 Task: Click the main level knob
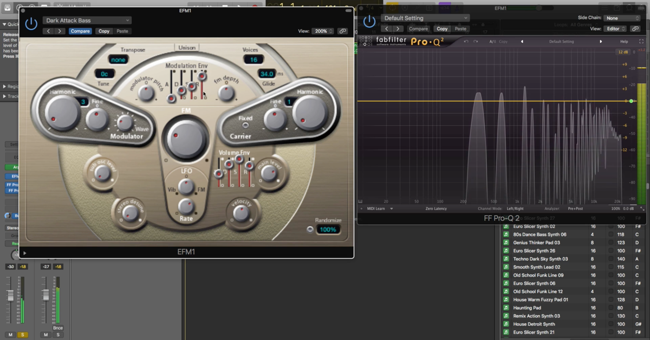click(268, 173)
